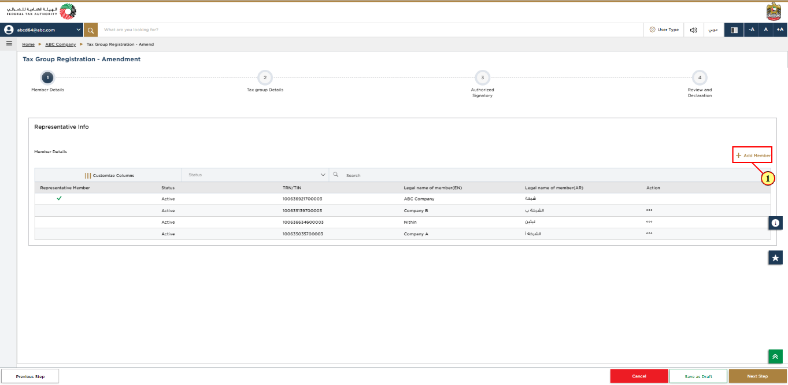Open the action menu for Nithin
This screenshot has height=385, width=788.
coord(649,222)
